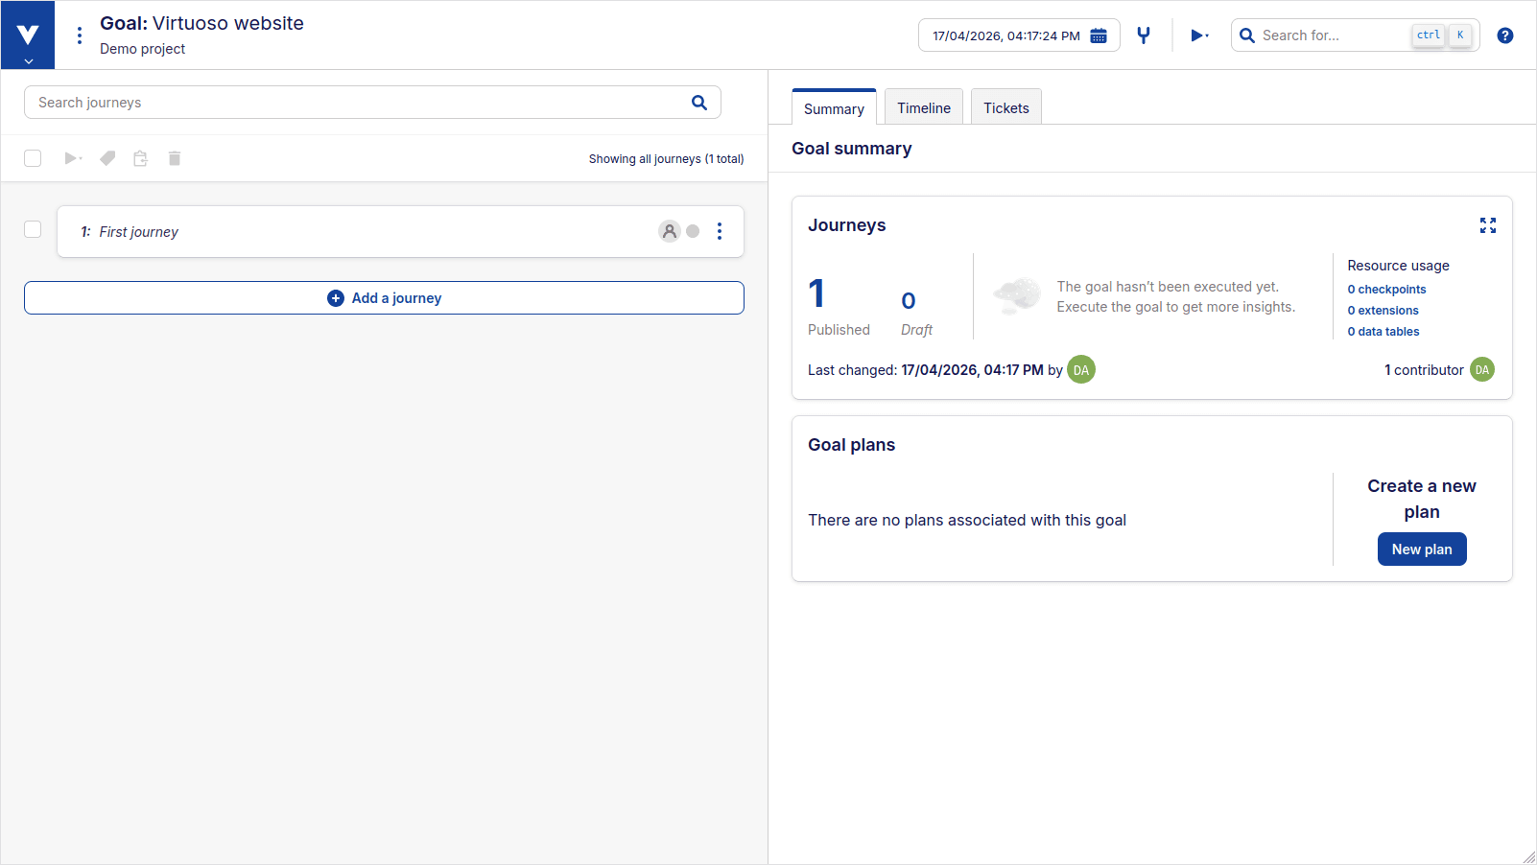Click the tag icon in journeys toolbar
The width and height of the screenshot is (1537, 865).
pyautogui.click(x=107, y=158)
